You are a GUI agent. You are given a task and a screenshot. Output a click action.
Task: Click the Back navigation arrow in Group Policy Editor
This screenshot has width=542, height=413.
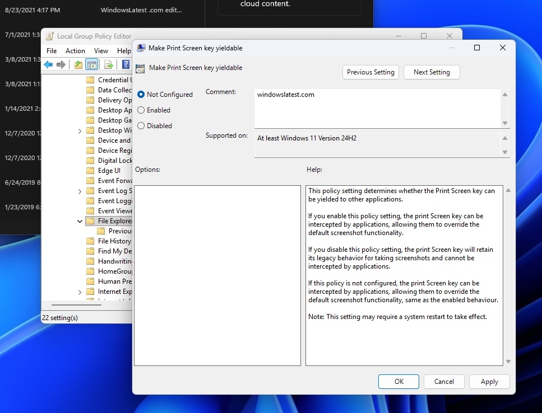point(48,64)
